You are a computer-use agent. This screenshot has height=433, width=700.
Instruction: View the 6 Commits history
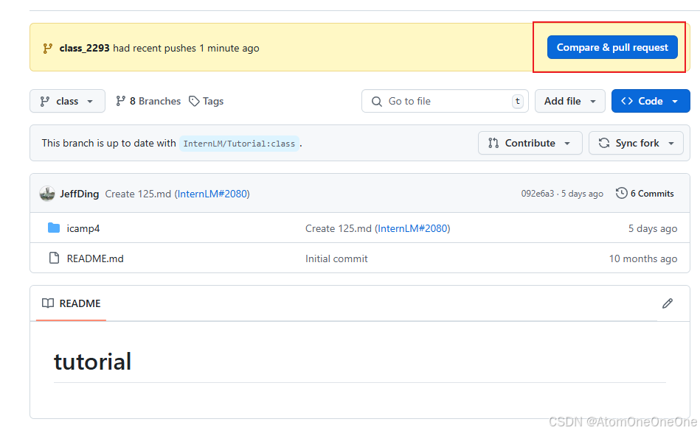645,194
